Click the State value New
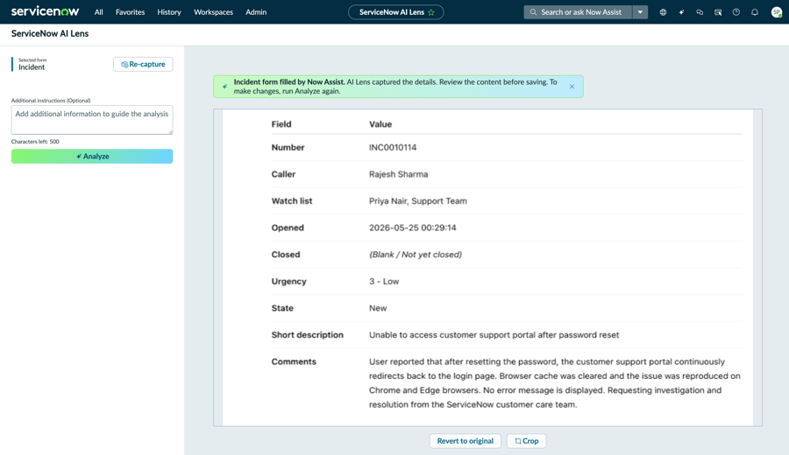 [x=378, y=308]
